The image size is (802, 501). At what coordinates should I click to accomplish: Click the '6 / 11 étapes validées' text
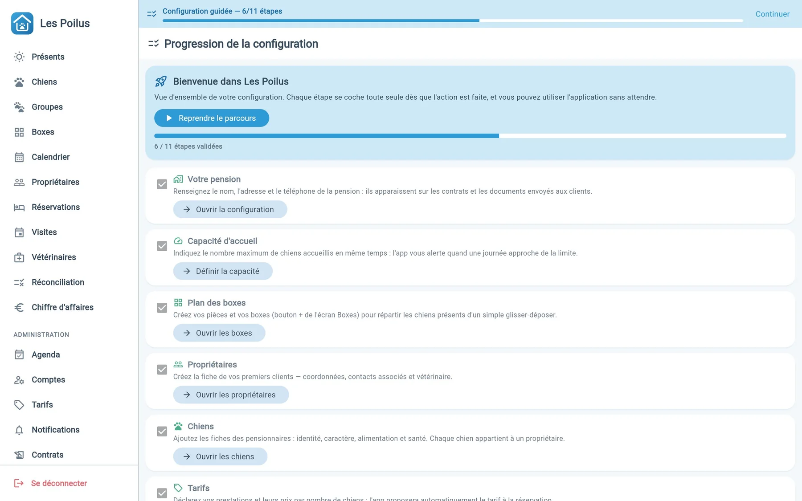[x=188, y=147]
